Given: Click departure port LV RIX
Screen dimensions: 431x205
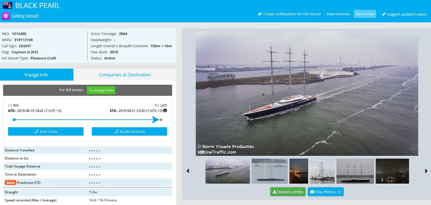Looking at the screenshot, I should [x=13, y=105].
